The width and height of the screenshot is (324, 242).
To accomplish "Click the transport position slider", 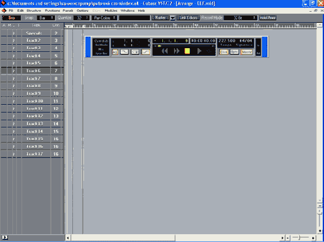I will click(184, 46).
